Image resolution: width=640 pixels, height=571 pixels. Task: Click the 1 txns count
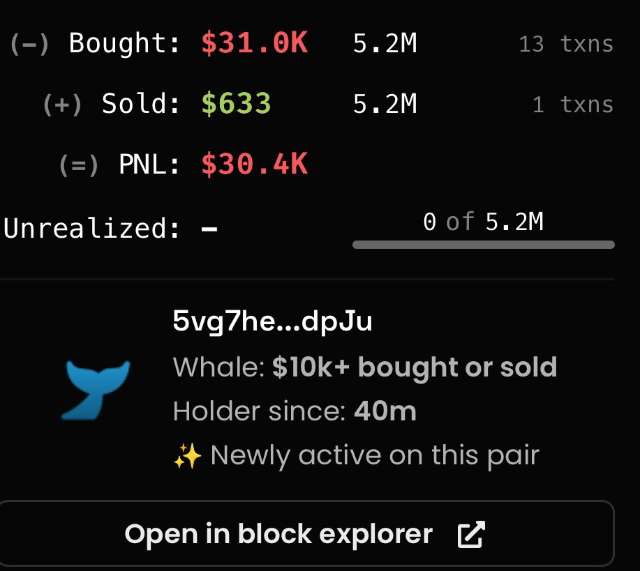[573, 105]
